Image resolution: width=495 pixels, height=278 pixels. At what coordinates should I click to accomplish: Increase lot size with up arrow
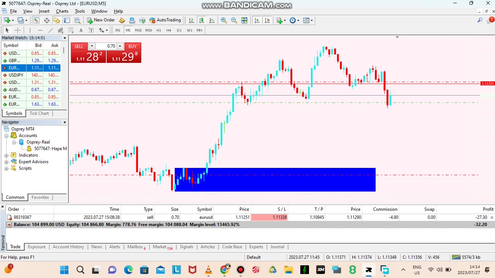tap(120, 46)
